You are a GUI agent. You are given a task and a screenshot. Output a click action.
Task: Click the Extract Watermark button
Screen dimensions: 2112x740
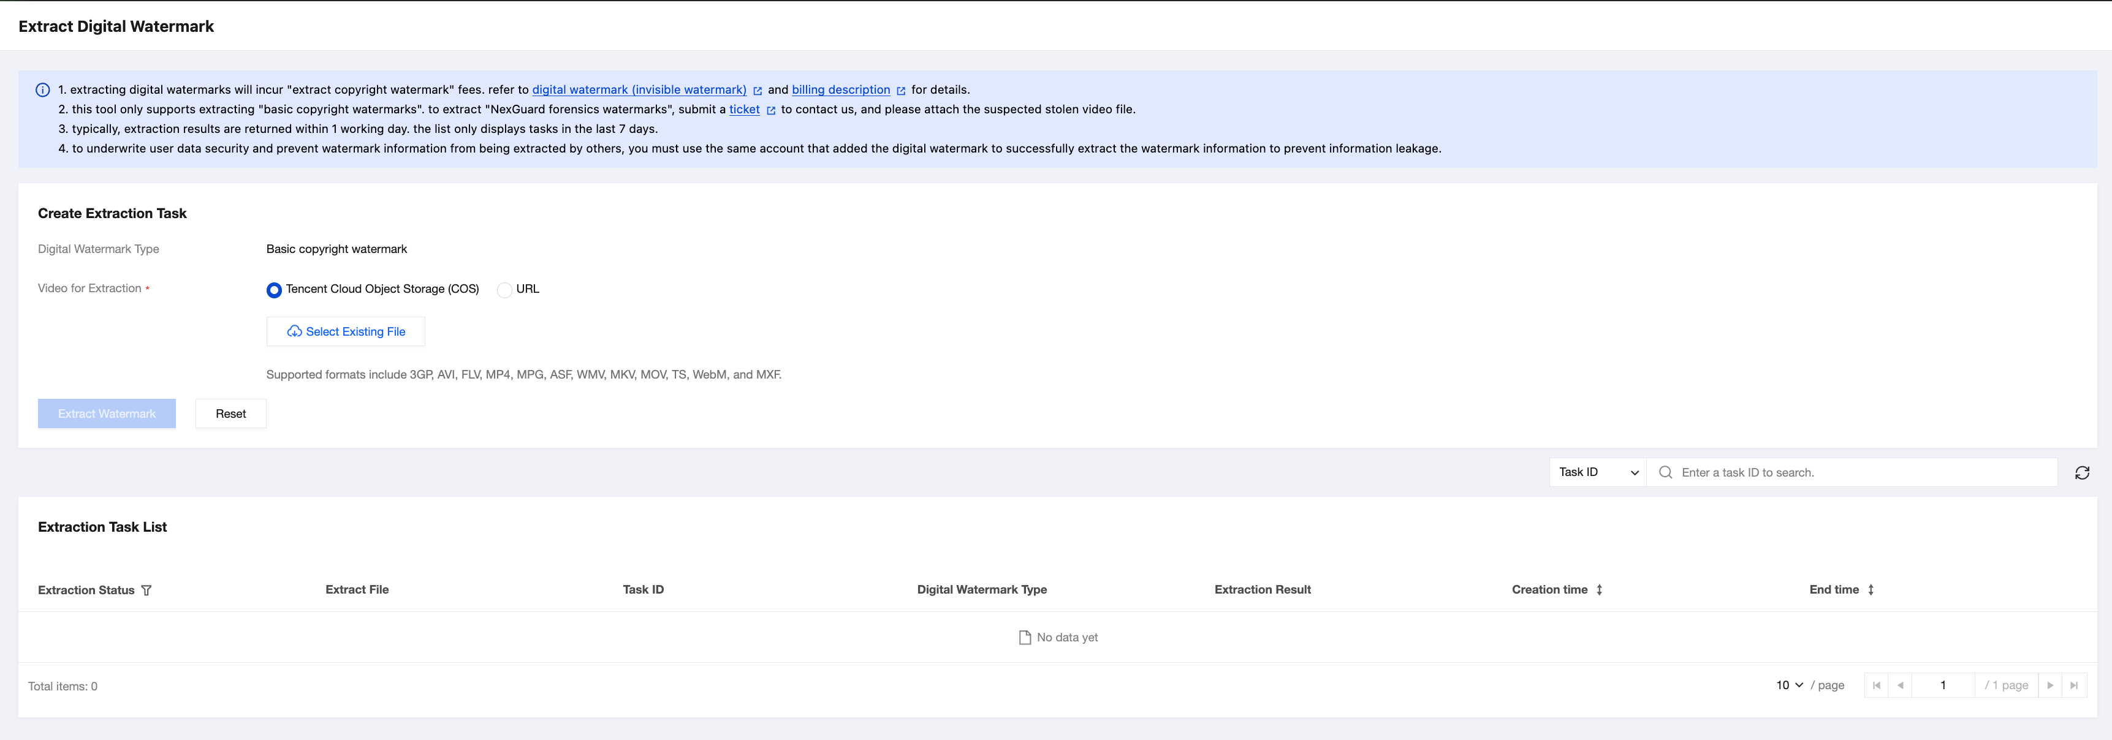pos(107,413)
